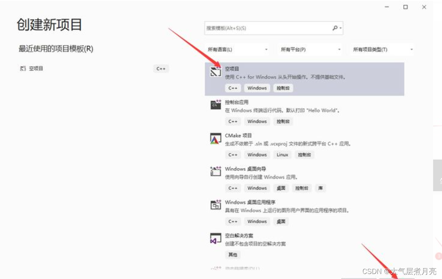The width and height of the screenshot is (442, 279).
Task: Click the 控制台 tag under 空项目
Action: pyautogui.click(x=283, y=88)
